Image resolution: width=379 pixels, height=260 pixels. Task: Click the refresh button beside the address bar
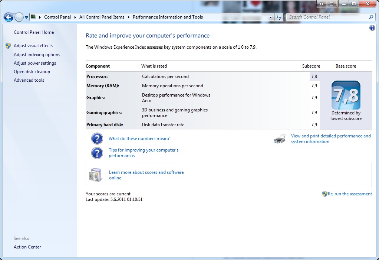click(279, 17)
